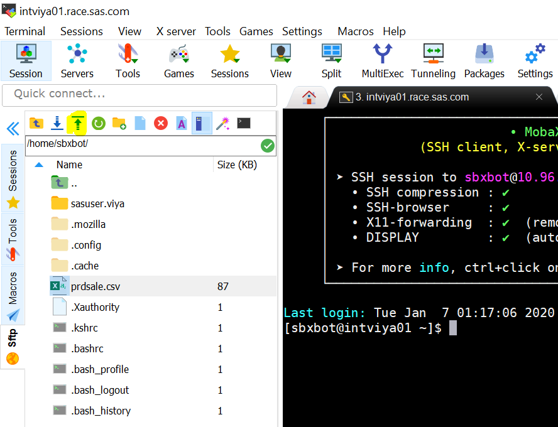Click the upload to server icon
The width and height of the screenshot is (558, 427).
pos(77,123)
